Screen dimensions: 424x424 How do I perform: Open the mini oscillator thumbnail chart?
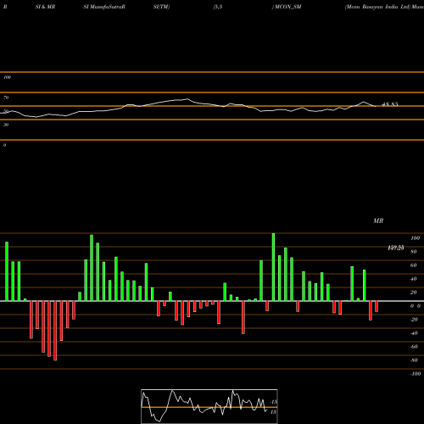[x=209, y=406]
